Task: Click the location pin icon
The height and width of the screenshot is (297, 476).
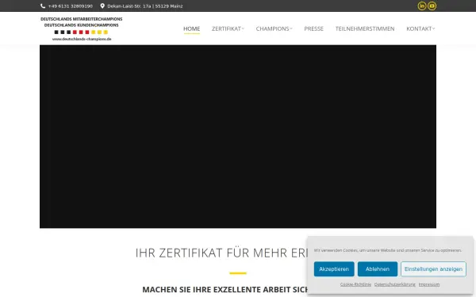Action: pyautogui.click(x=102, y=6)
